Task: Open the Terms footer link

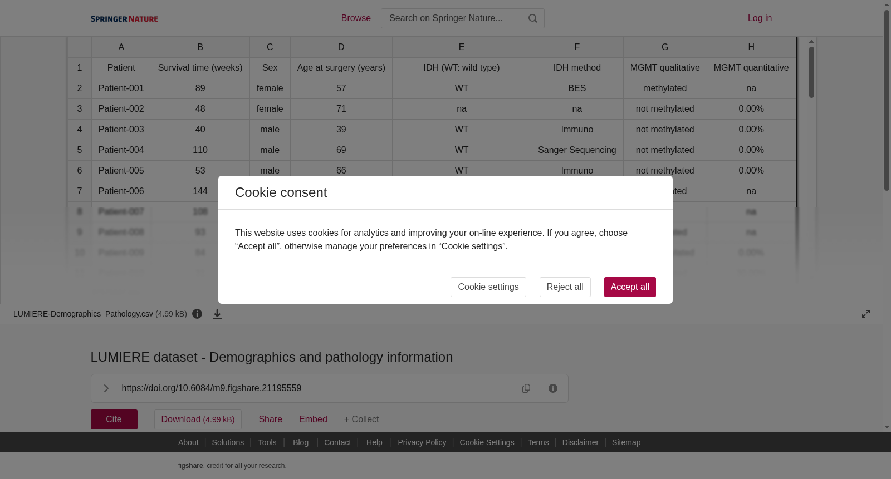Action: pos(538,442)
